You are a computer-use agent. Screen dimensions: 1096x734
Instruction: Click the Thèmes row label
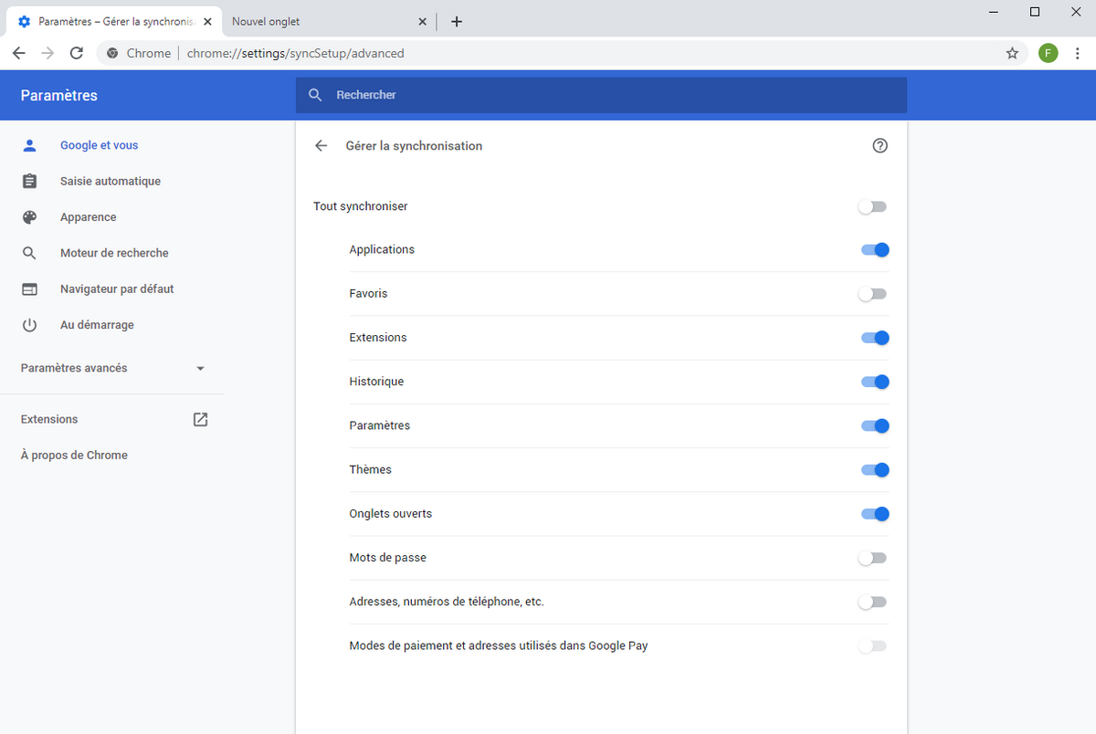[370, 469]
